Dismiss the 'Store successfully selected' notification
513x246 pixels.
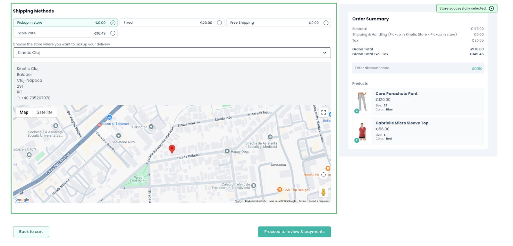(x=491, y=8)
